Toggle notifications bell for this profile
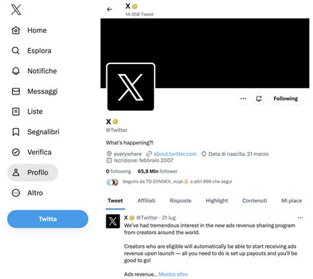The width and height of the screenshot is (313, 279). pyautogui.click(x=259, y=99)
